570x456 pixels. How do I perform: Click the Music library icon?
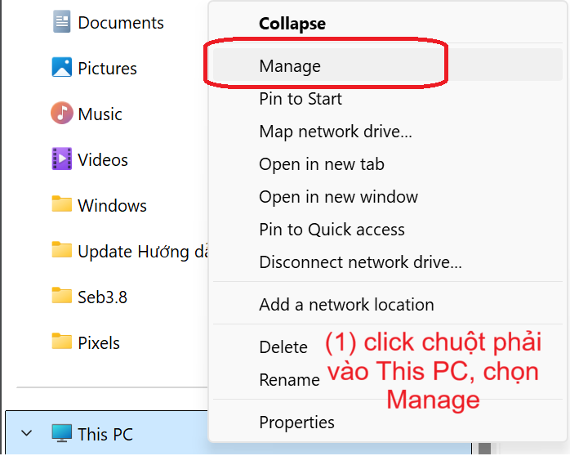tap(62, 114)
